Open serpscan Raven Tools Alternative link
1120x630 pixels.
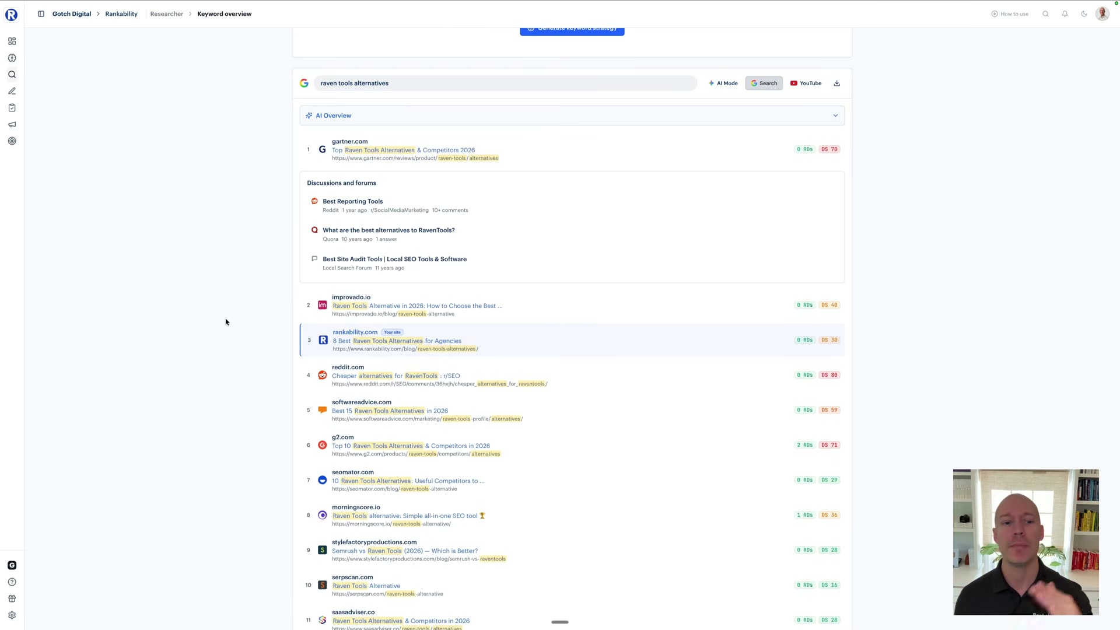[x=366, y=586]
